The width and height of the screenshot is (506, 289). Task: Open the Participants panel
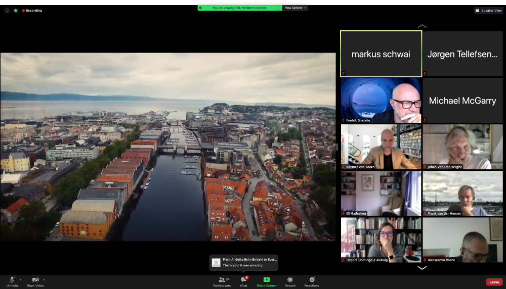(x=222, y=281)
